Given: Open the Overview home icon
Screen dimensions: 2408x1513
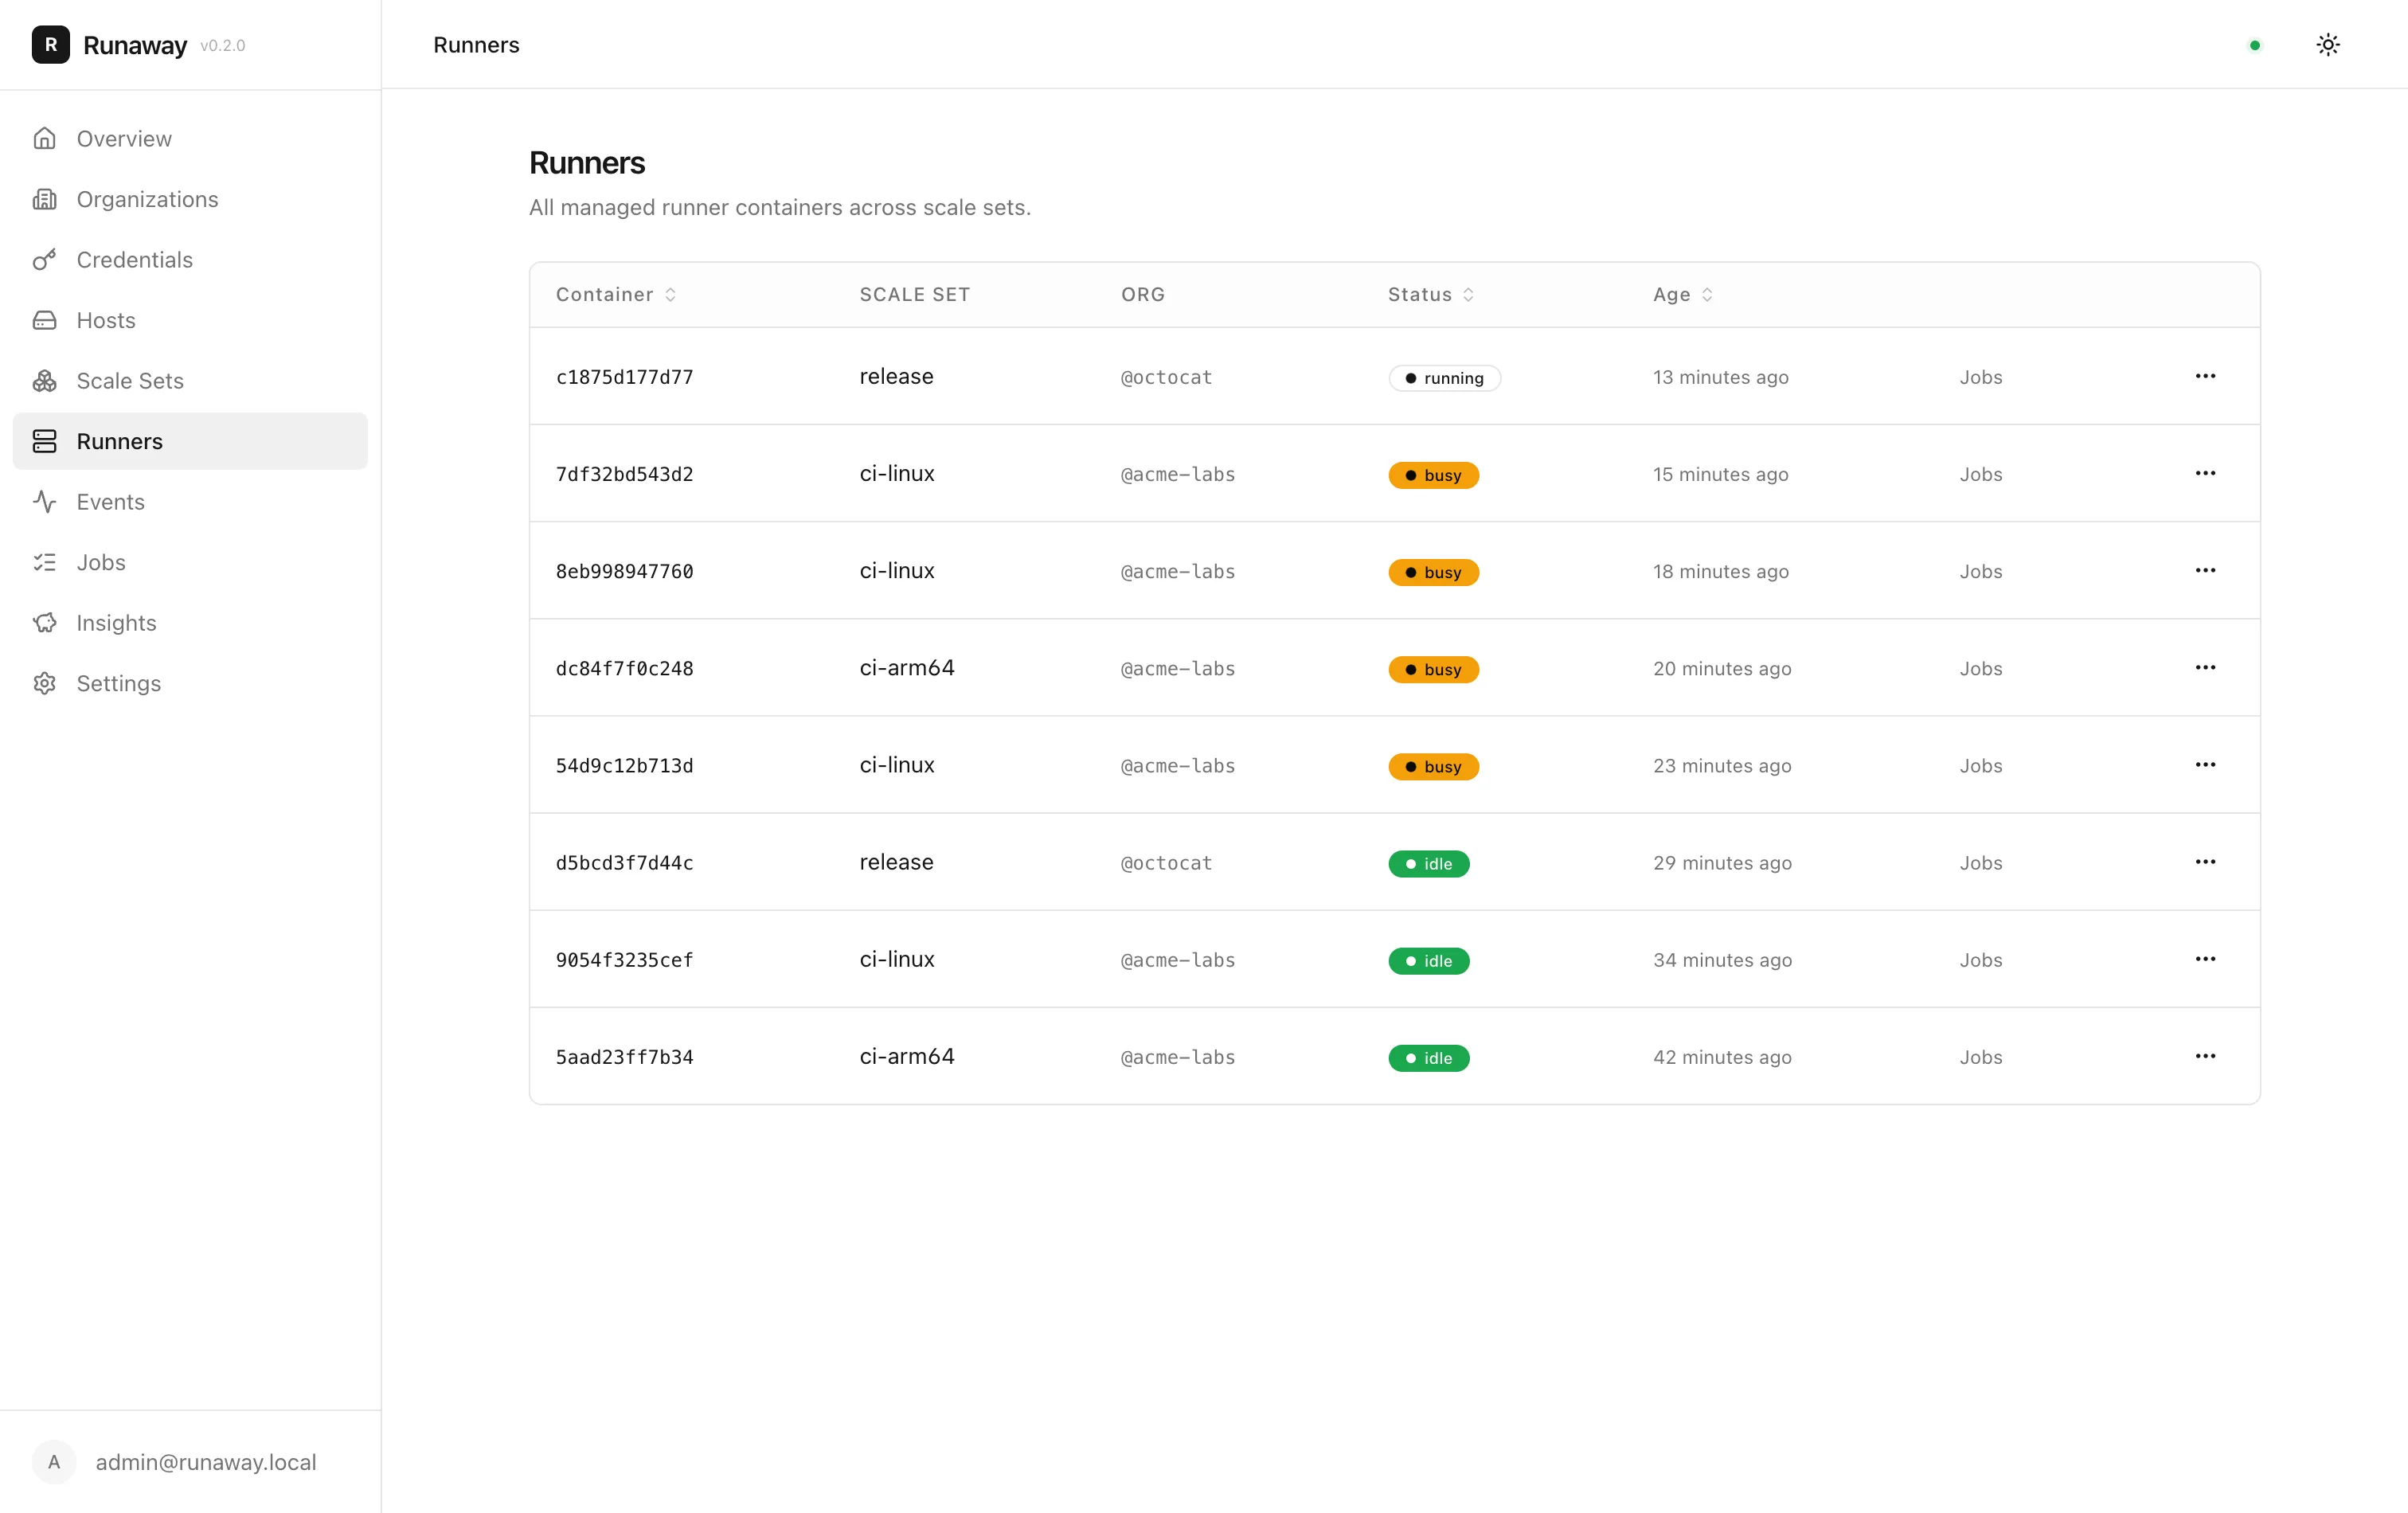Looking at the screenshot, I should (45, 139).
